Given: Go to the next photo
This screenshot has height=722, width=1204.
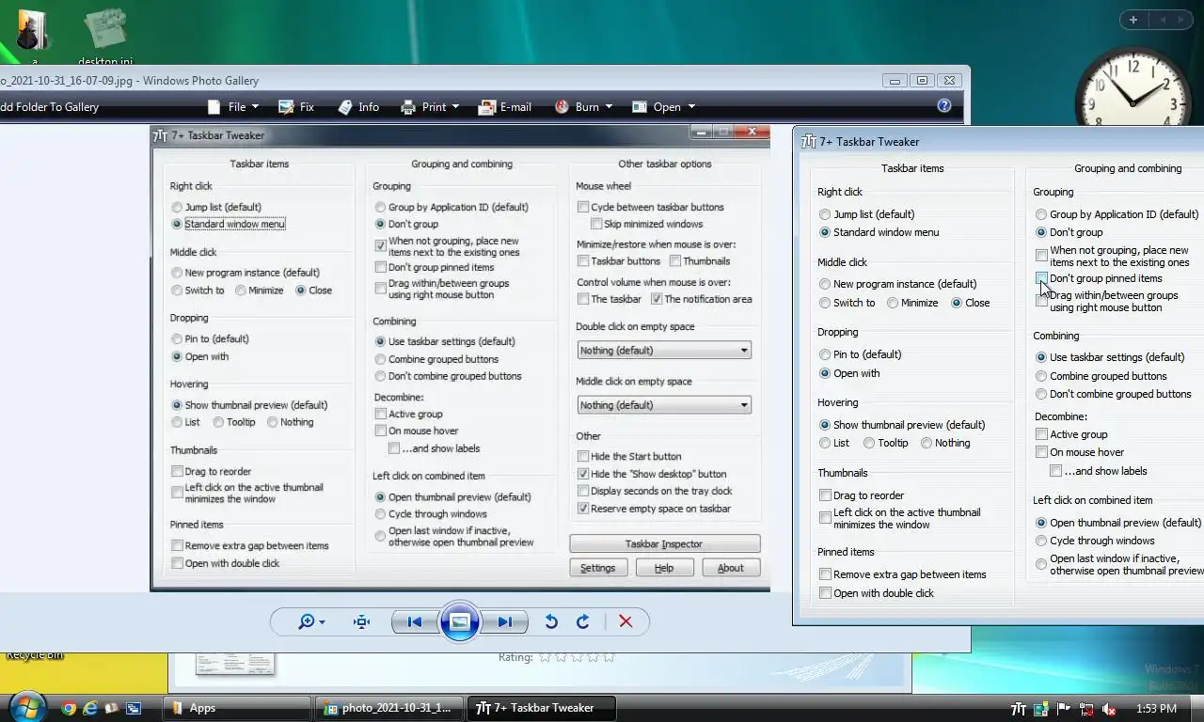Looking at the screenshot, I should tap(505, 621).
